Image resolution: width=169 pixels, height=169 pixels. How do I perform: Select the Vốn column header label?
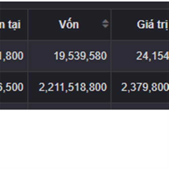(x=69, y=25)
